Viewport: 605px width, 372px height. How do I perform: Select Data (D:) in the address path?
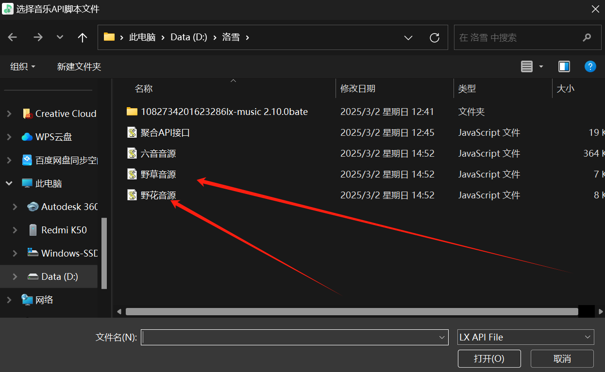point(189,37)
